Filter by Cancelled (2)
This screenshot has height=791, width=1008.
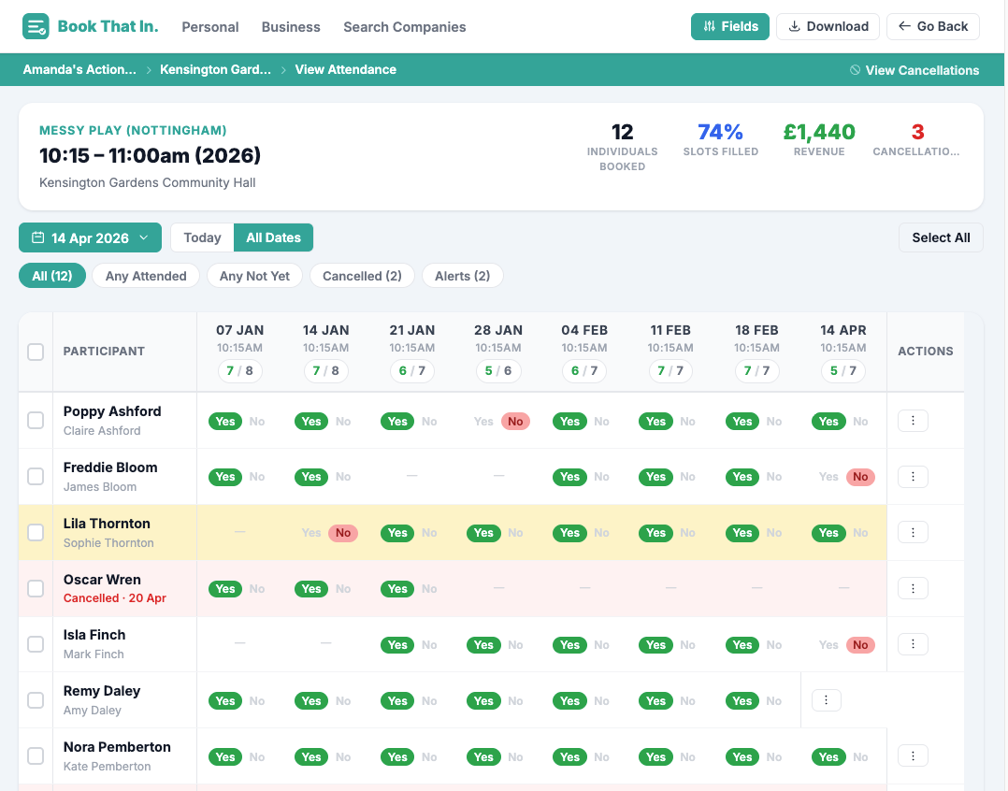coord(362,276)
